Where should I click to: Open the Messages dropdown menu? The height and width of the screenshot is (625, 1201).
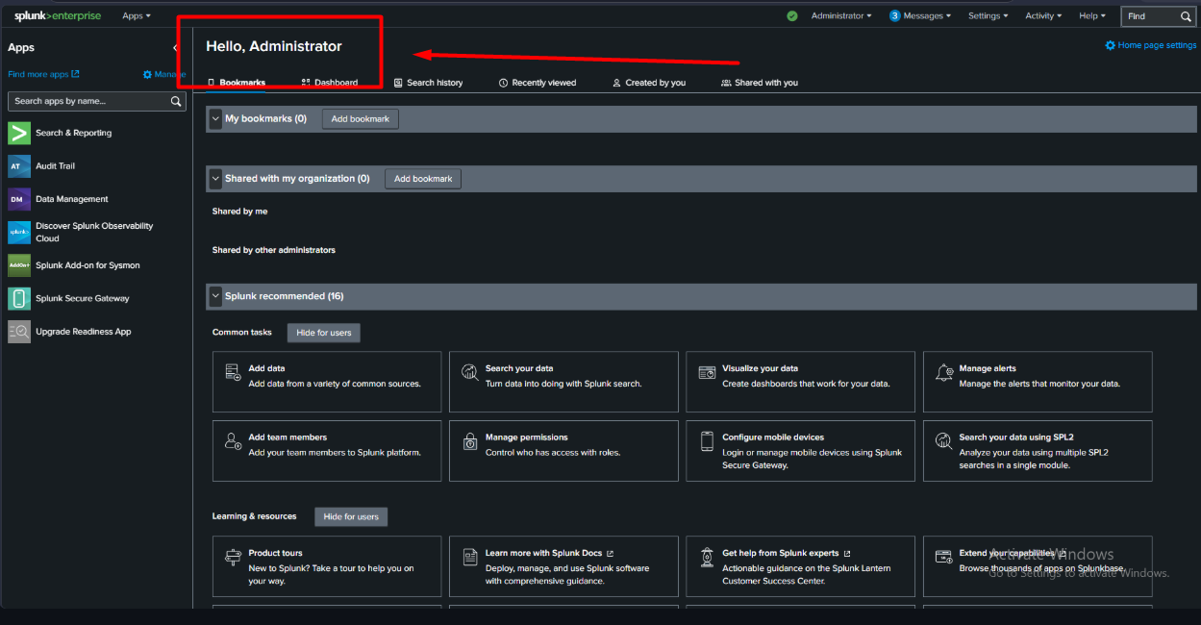coord(919,16)
